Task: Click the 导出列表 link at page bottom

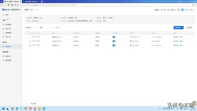Action: 34,104
